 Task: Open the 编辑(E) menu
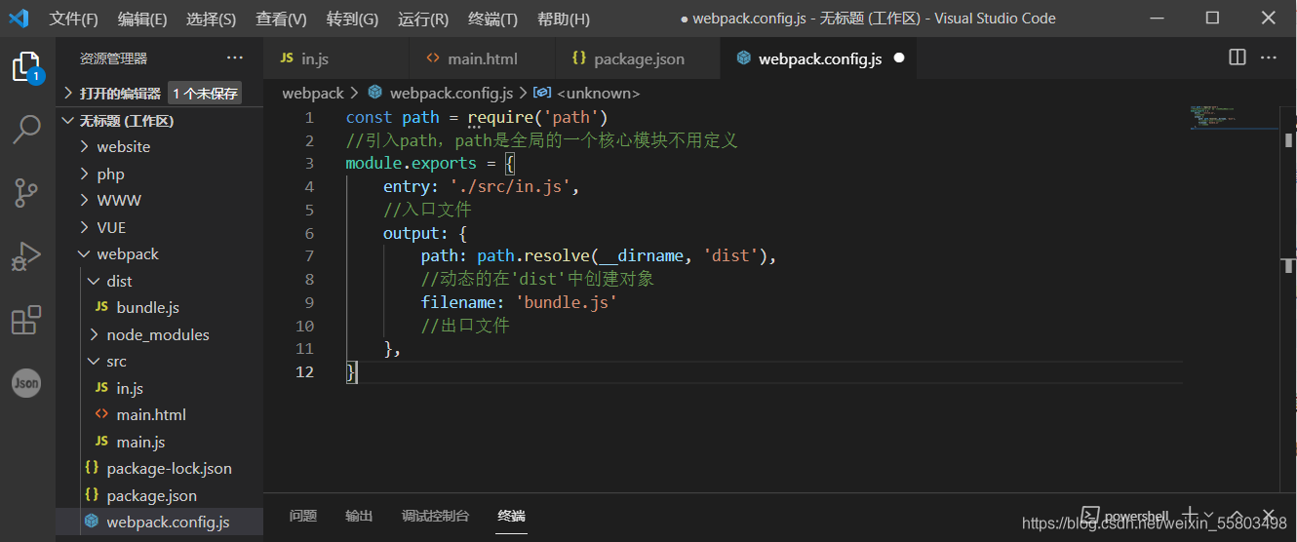142,19
